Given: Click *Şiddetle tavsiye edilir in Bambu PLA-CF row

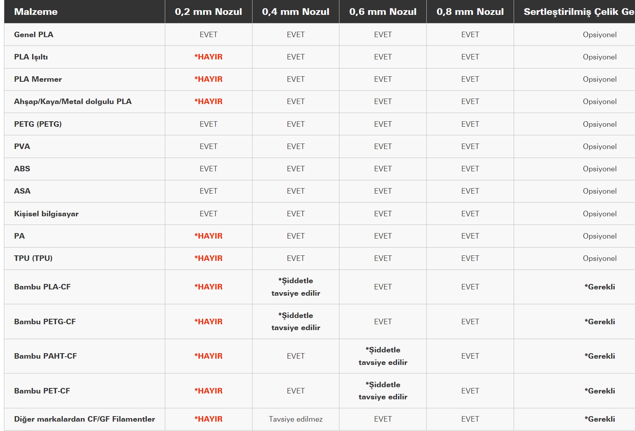Looking at the screenshot, I should tap(296, 287).
